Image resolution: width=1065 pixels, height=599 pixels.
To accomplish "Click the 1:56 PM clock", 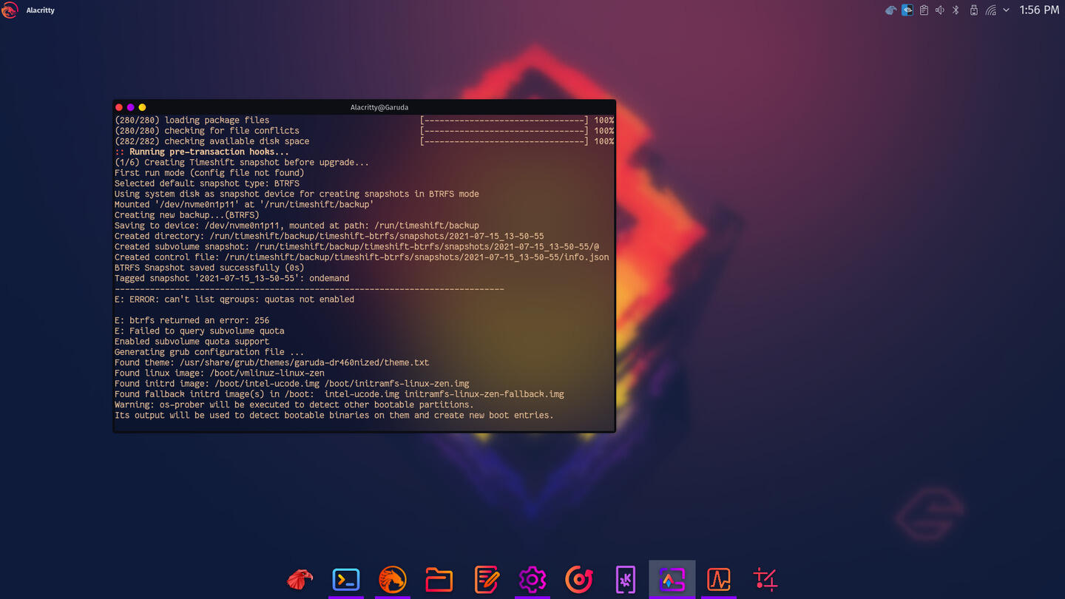I will click(x=1039, y=10).
